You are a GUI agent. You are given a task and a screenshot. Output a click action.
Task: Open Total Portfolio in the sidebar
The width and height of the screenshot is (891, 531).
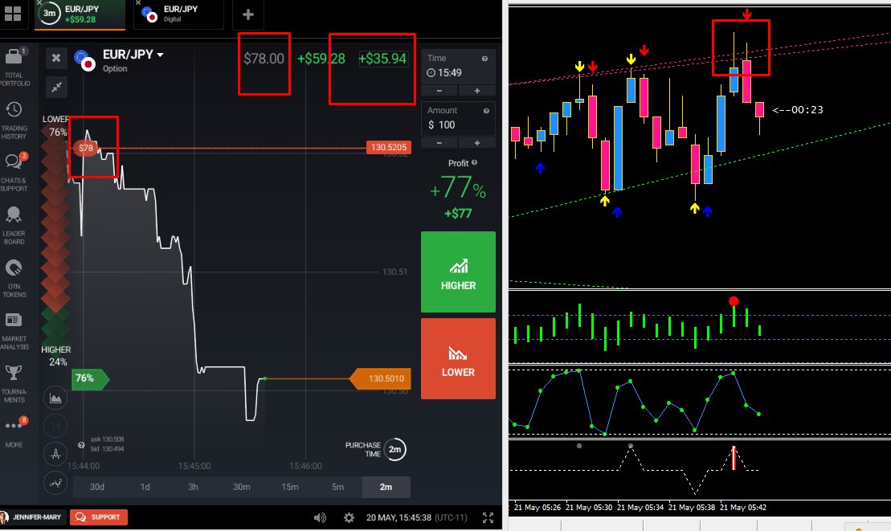(14, 67)
